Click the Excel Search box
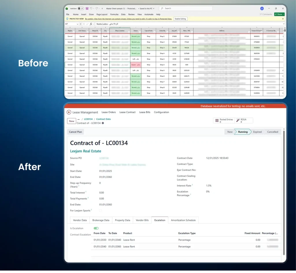 tap(186, 8)
